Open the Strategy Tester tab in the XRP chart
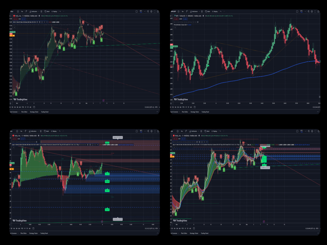The width and height of the screenshot is (327, 245). click(x=195, y=112)
